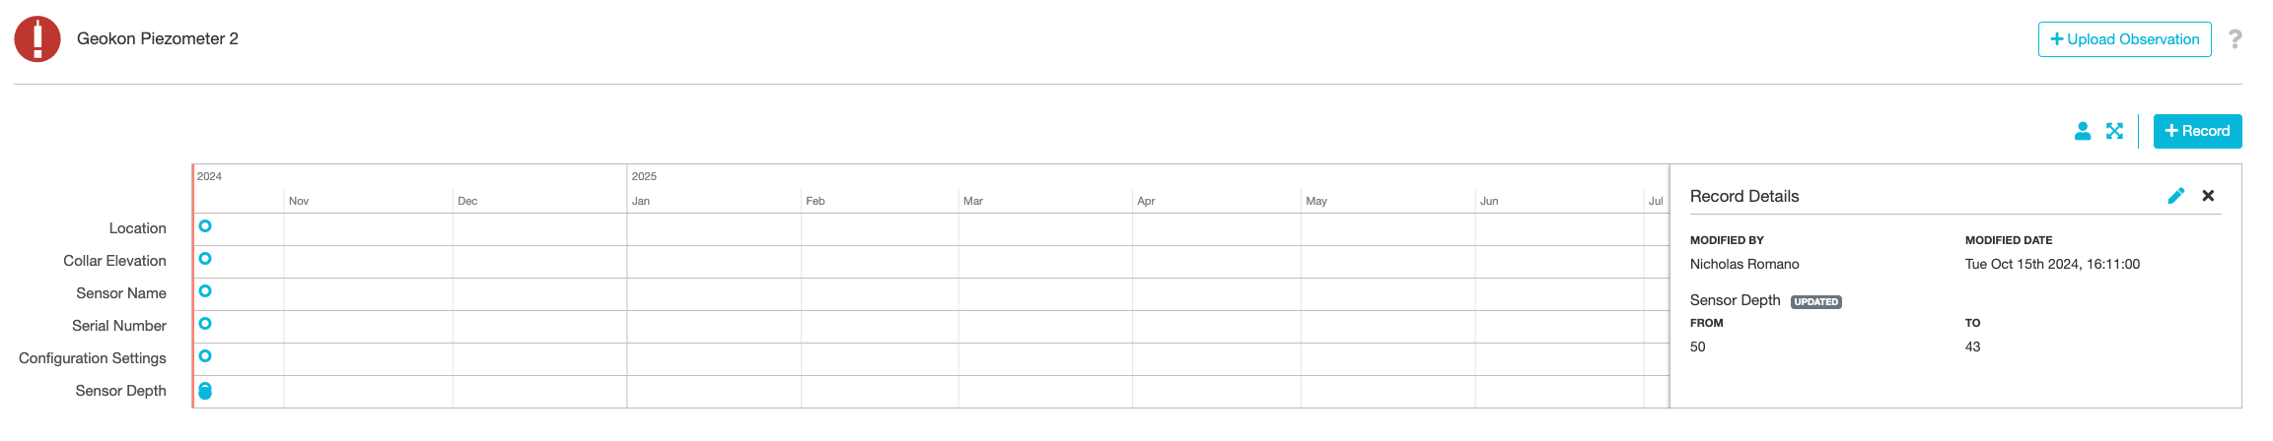Viewport: 2273px width, 441px height.
Task: Select the Serial Number timeline marker
Action: point(205,324)
